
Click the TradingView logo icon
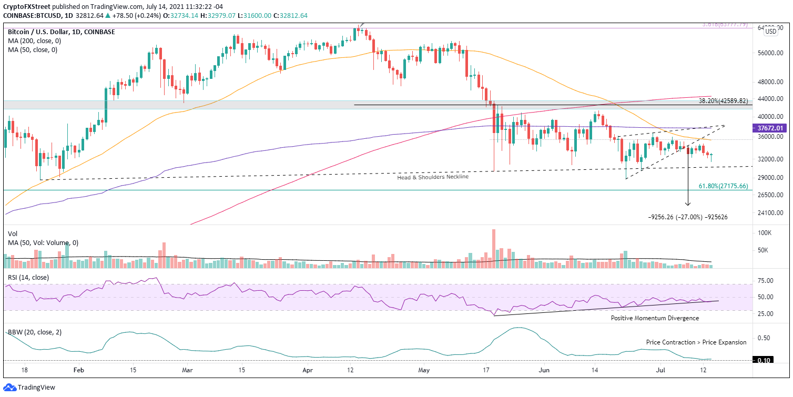pos(10,388)
